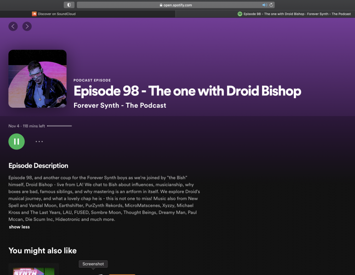The height and width of the screenshot is (275, 355).
Task: Mute the tab via address bar speaker icon
Action: coord(264,5)
